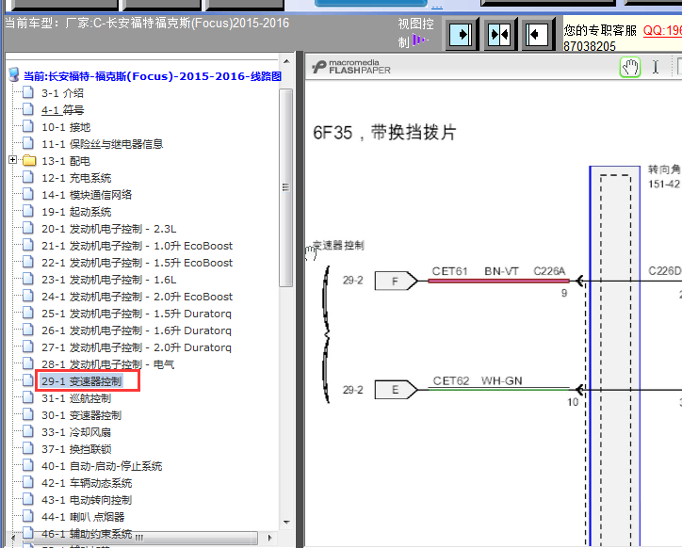Click the E connector reference 29-2
Image resolution: width=682 pixels, height=548 pixels.
[x=352, y=390]
